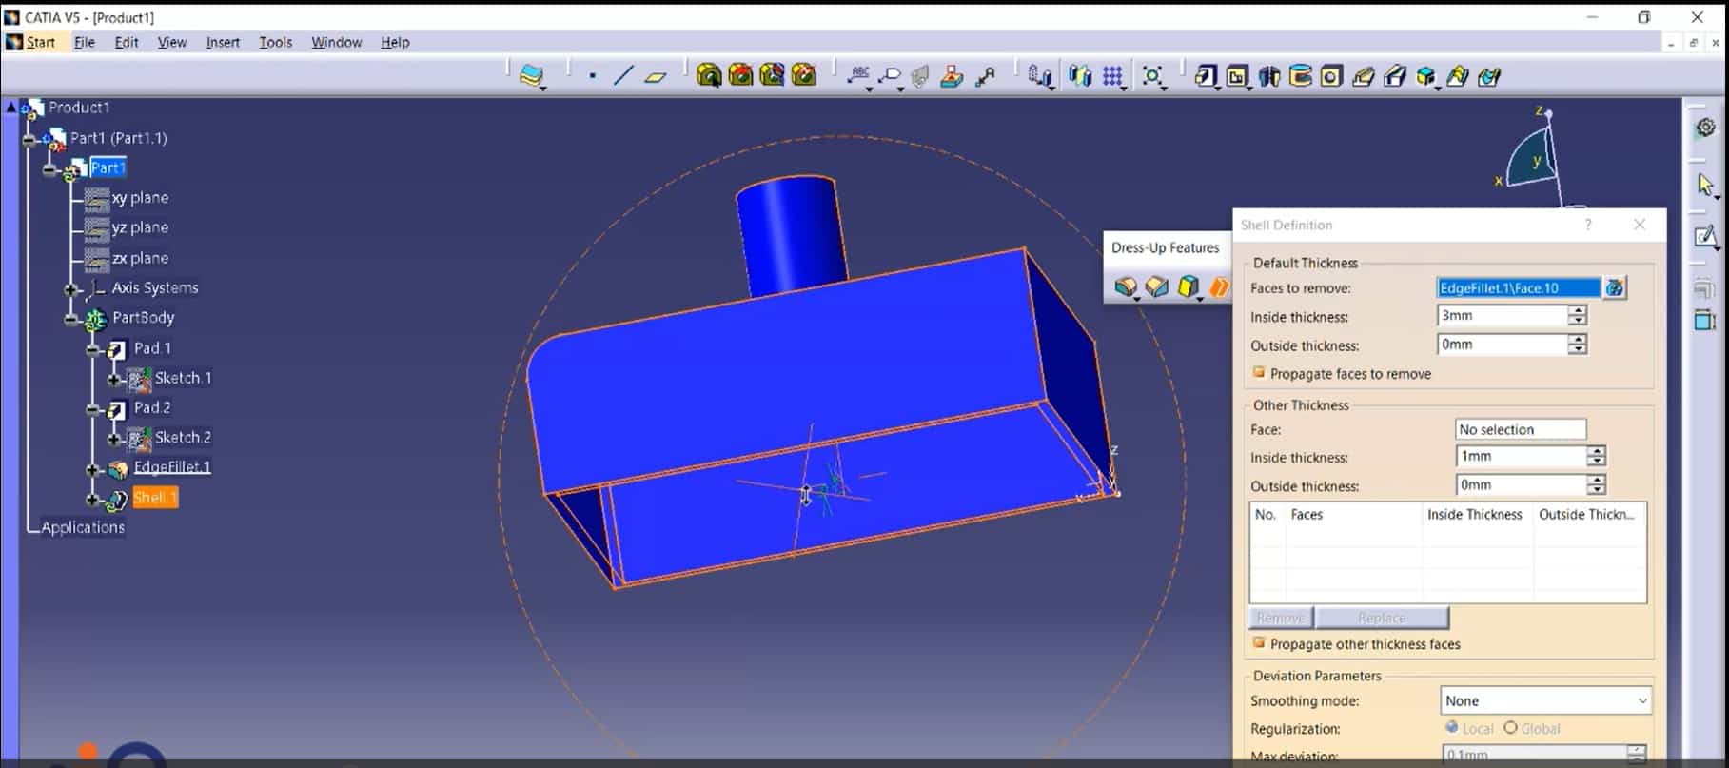This screenshot has width=1729, height=768.
Task: Decrease Other Thickness Outside thickness down arrow
Action: [x=1597, y=490]
